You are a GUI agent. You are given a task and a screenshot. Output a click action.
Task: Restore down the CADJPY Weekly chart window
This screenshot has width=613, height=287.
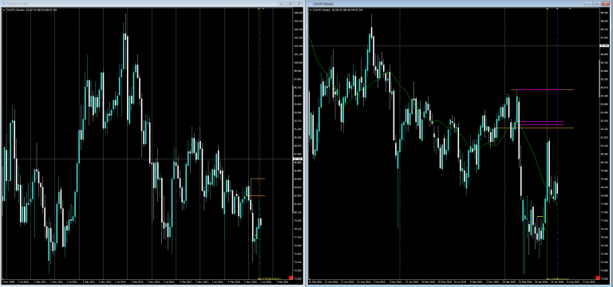(x=597, y=4)
